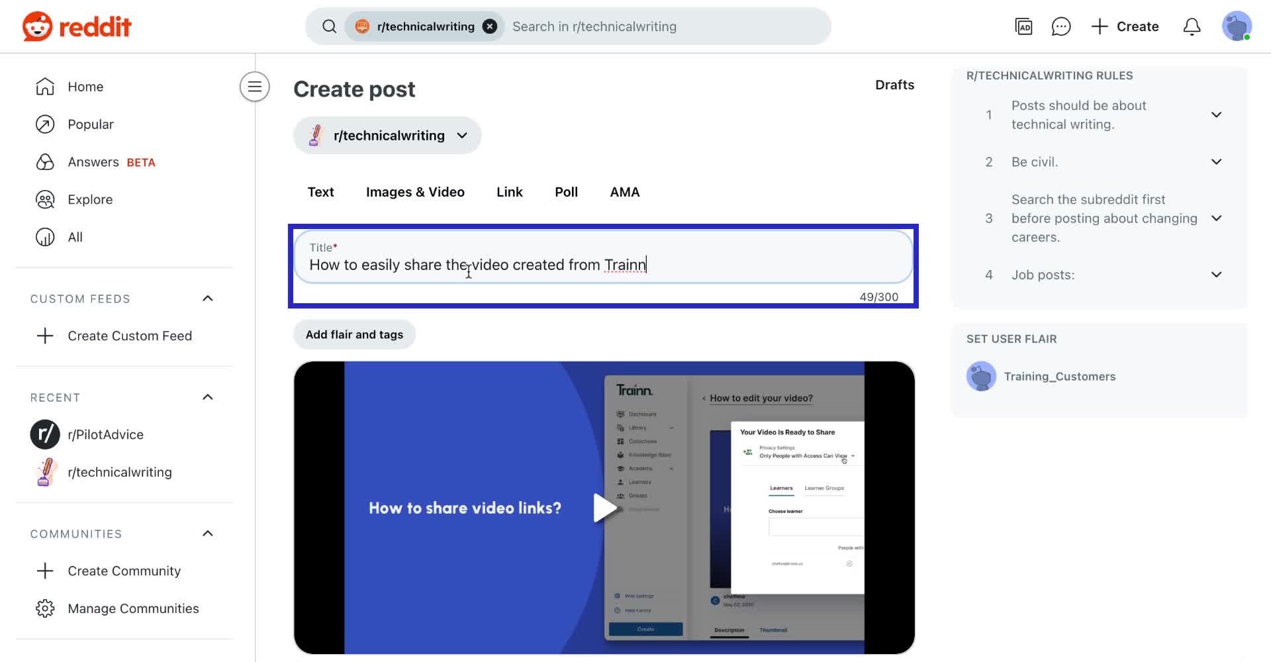The height and width of the screenshot is (662, 1271).
Task: Open the r/technicalwriting community selector
Action: (387, 135)
